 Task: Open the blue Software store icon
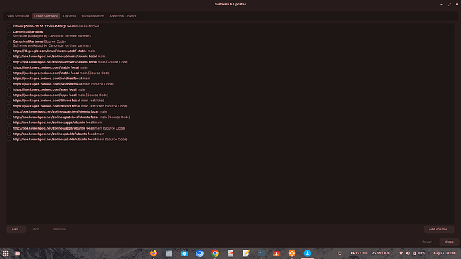pos(184,253)
